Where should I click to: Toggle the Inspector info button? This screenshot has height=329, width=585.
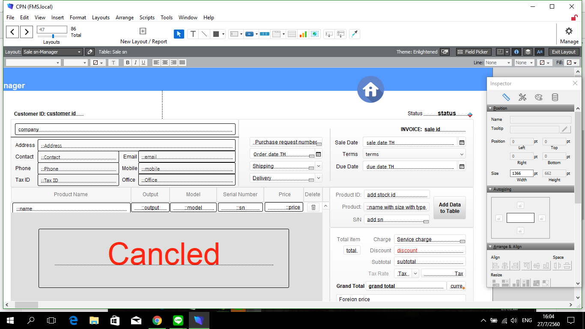pos(516,52)
